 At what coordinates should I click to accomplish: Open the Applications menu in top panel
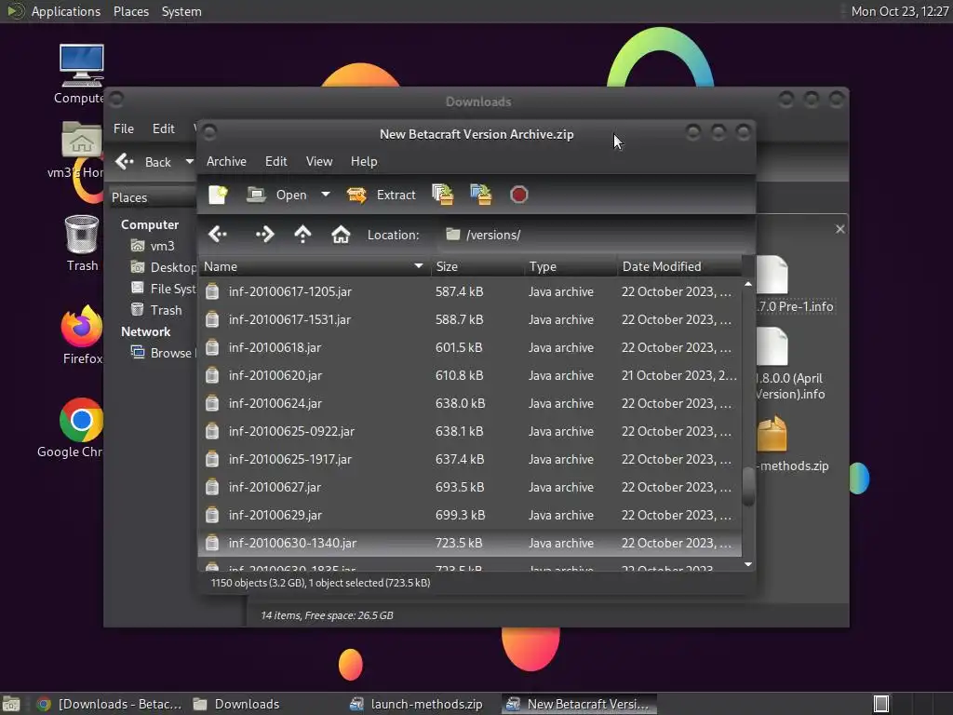point(66,11)
